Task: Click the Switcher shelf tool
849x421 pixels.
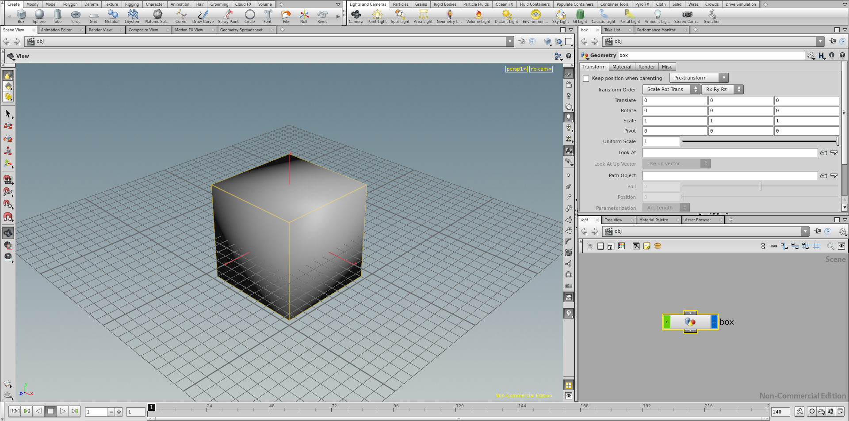Action: (x=712, y=16)
